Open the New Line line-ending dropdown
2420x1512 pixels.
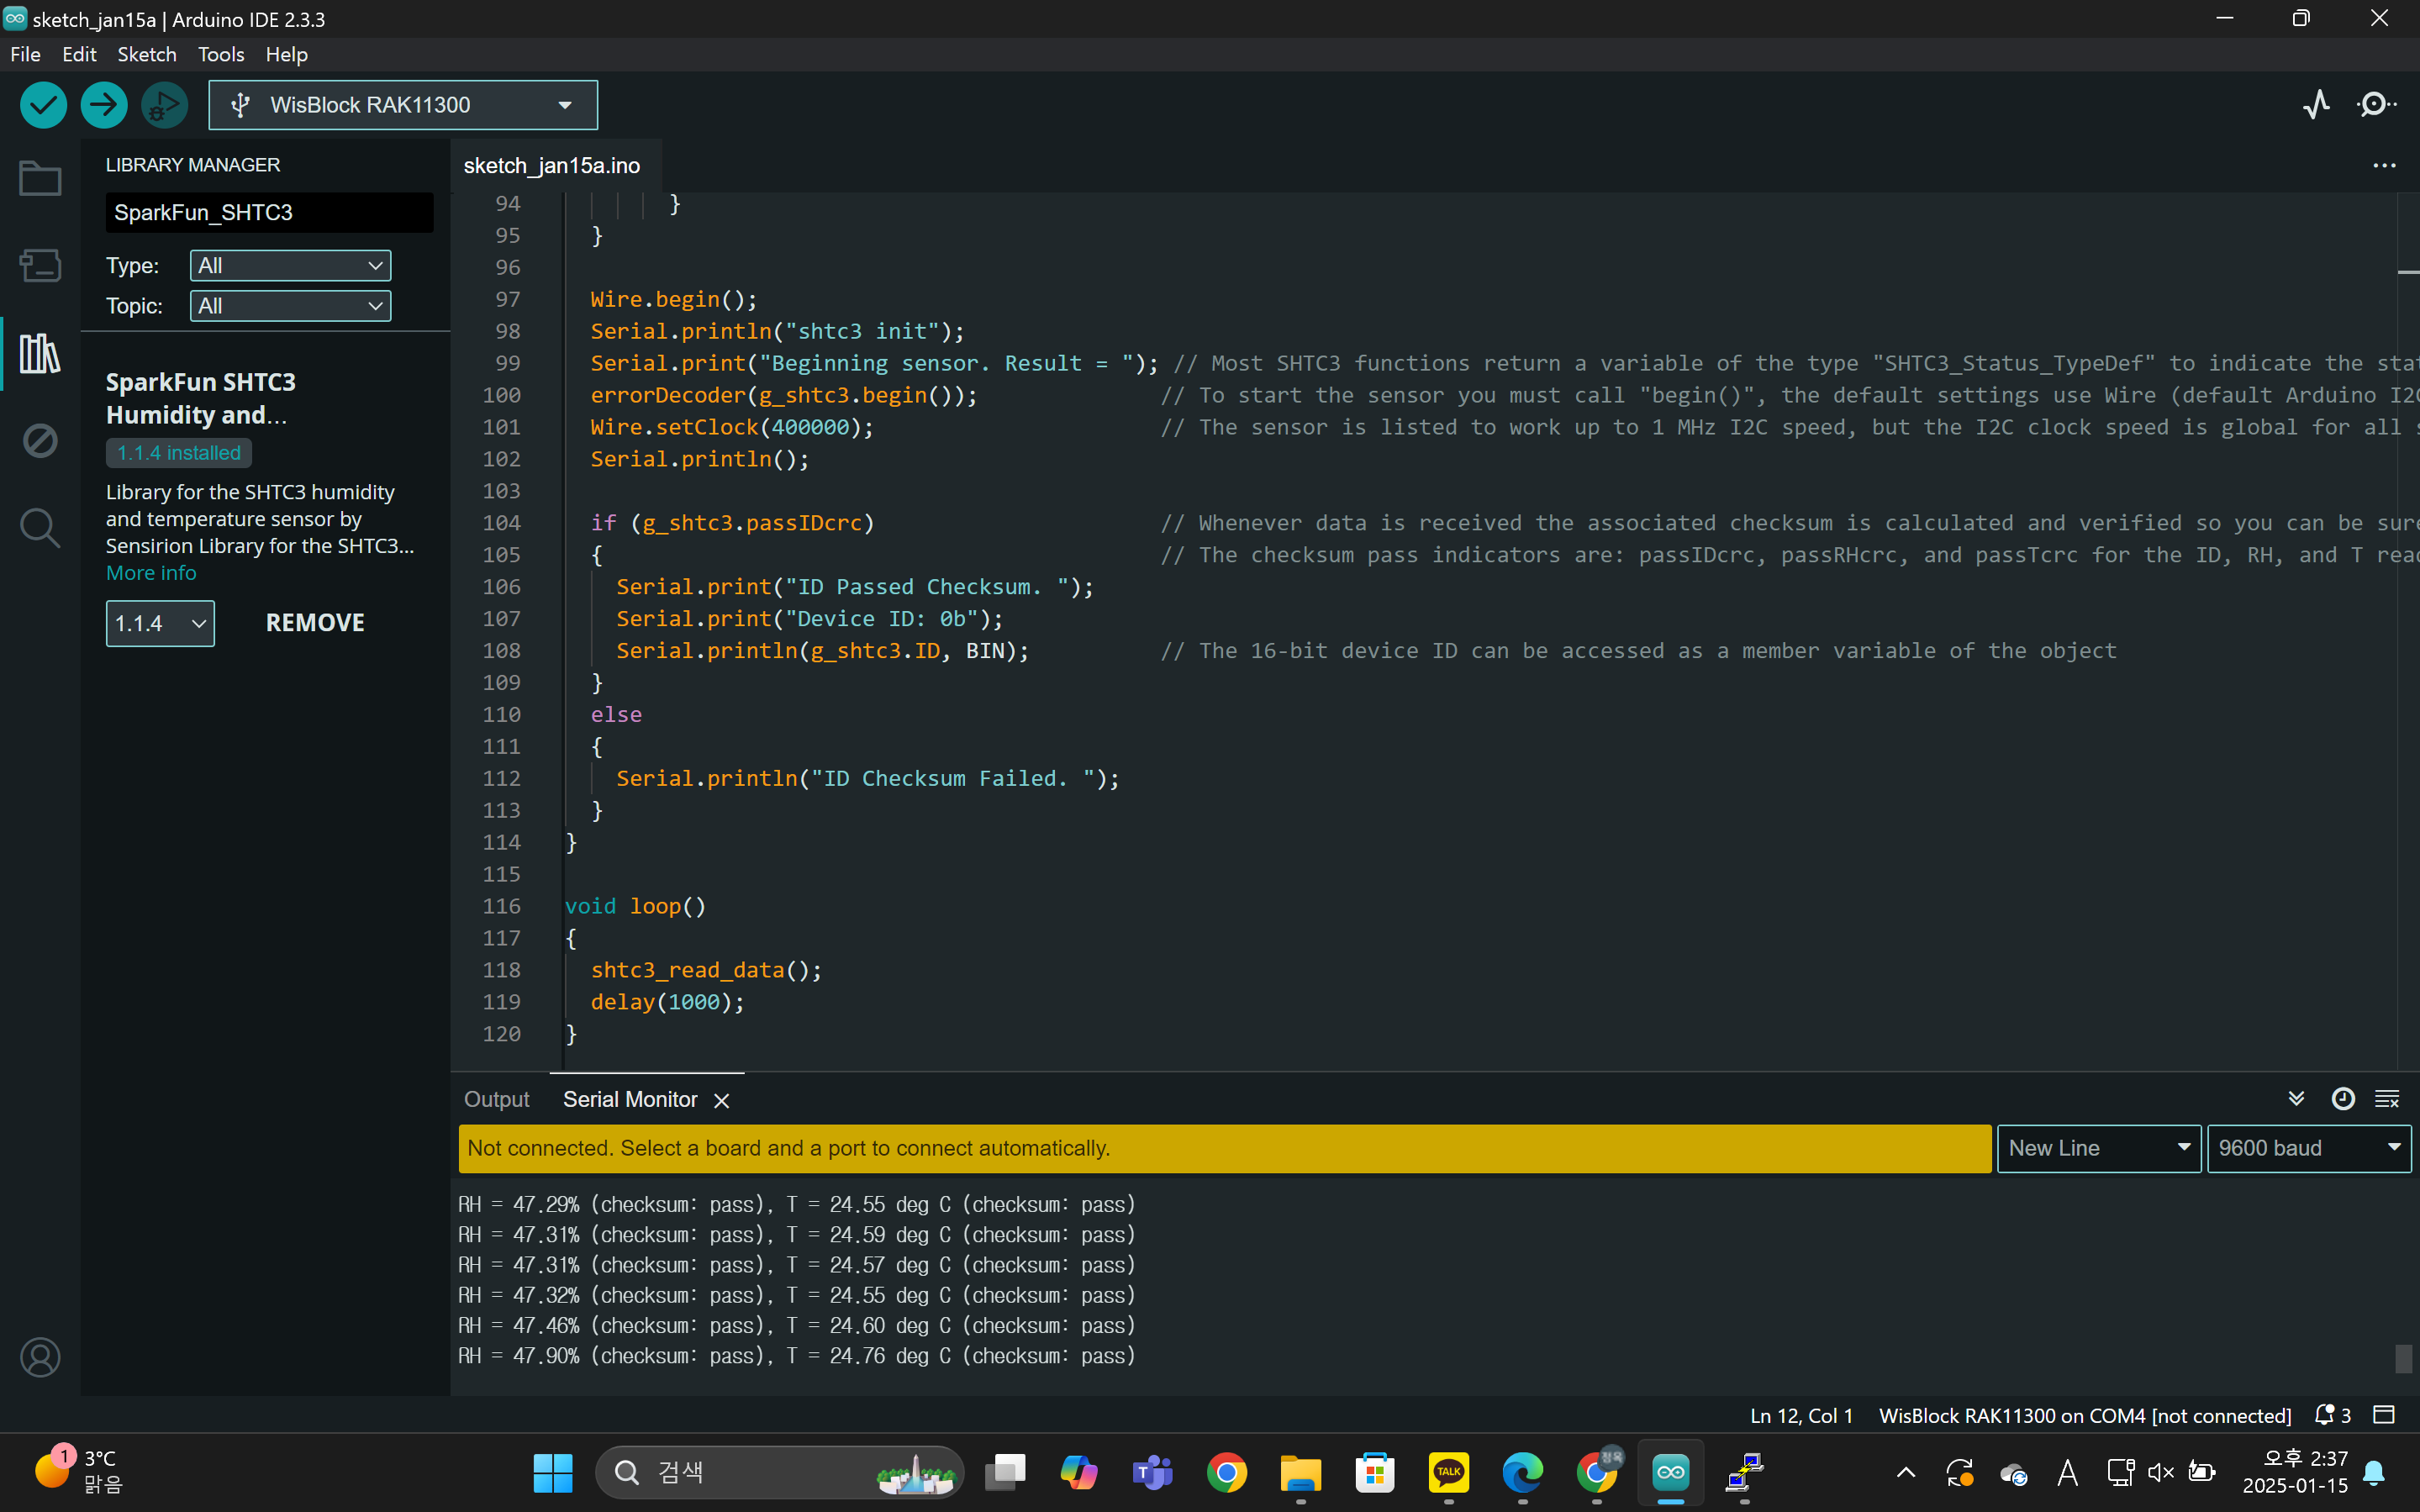point(2098,1148)
